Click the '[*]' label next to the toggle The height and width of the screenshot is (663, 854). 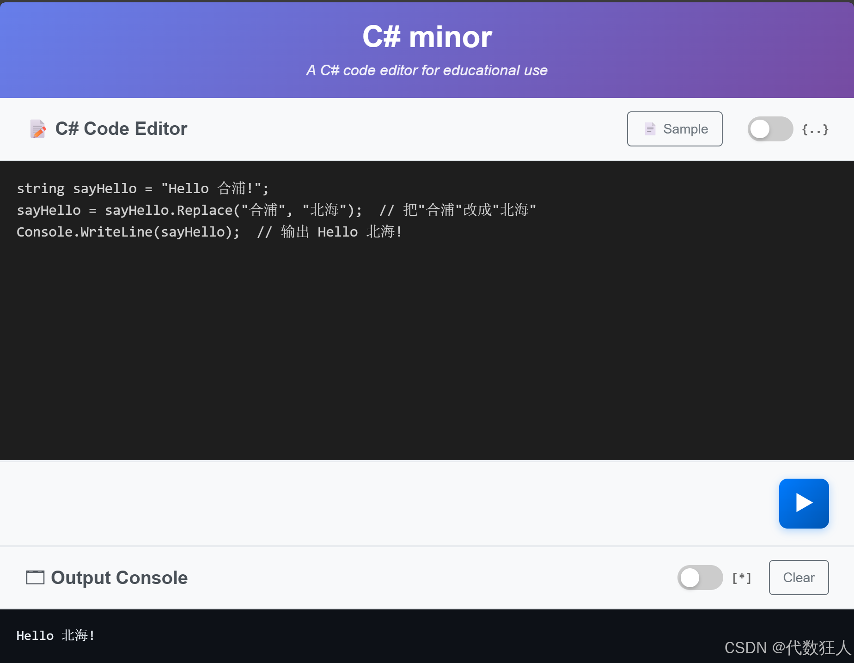742,578
